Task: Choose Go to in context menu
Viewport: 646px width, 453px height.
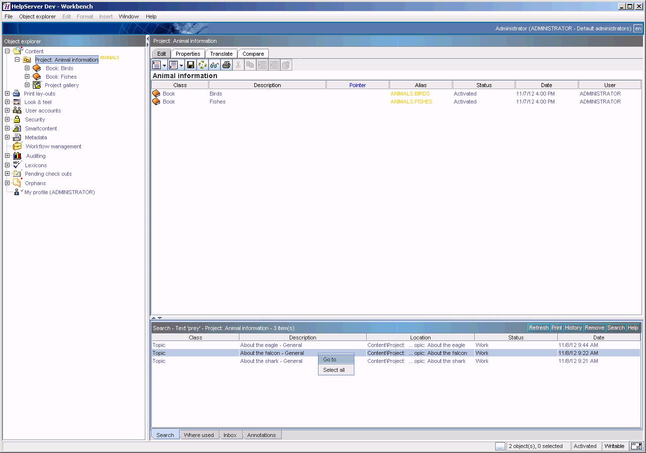Action: click(336, 359)
